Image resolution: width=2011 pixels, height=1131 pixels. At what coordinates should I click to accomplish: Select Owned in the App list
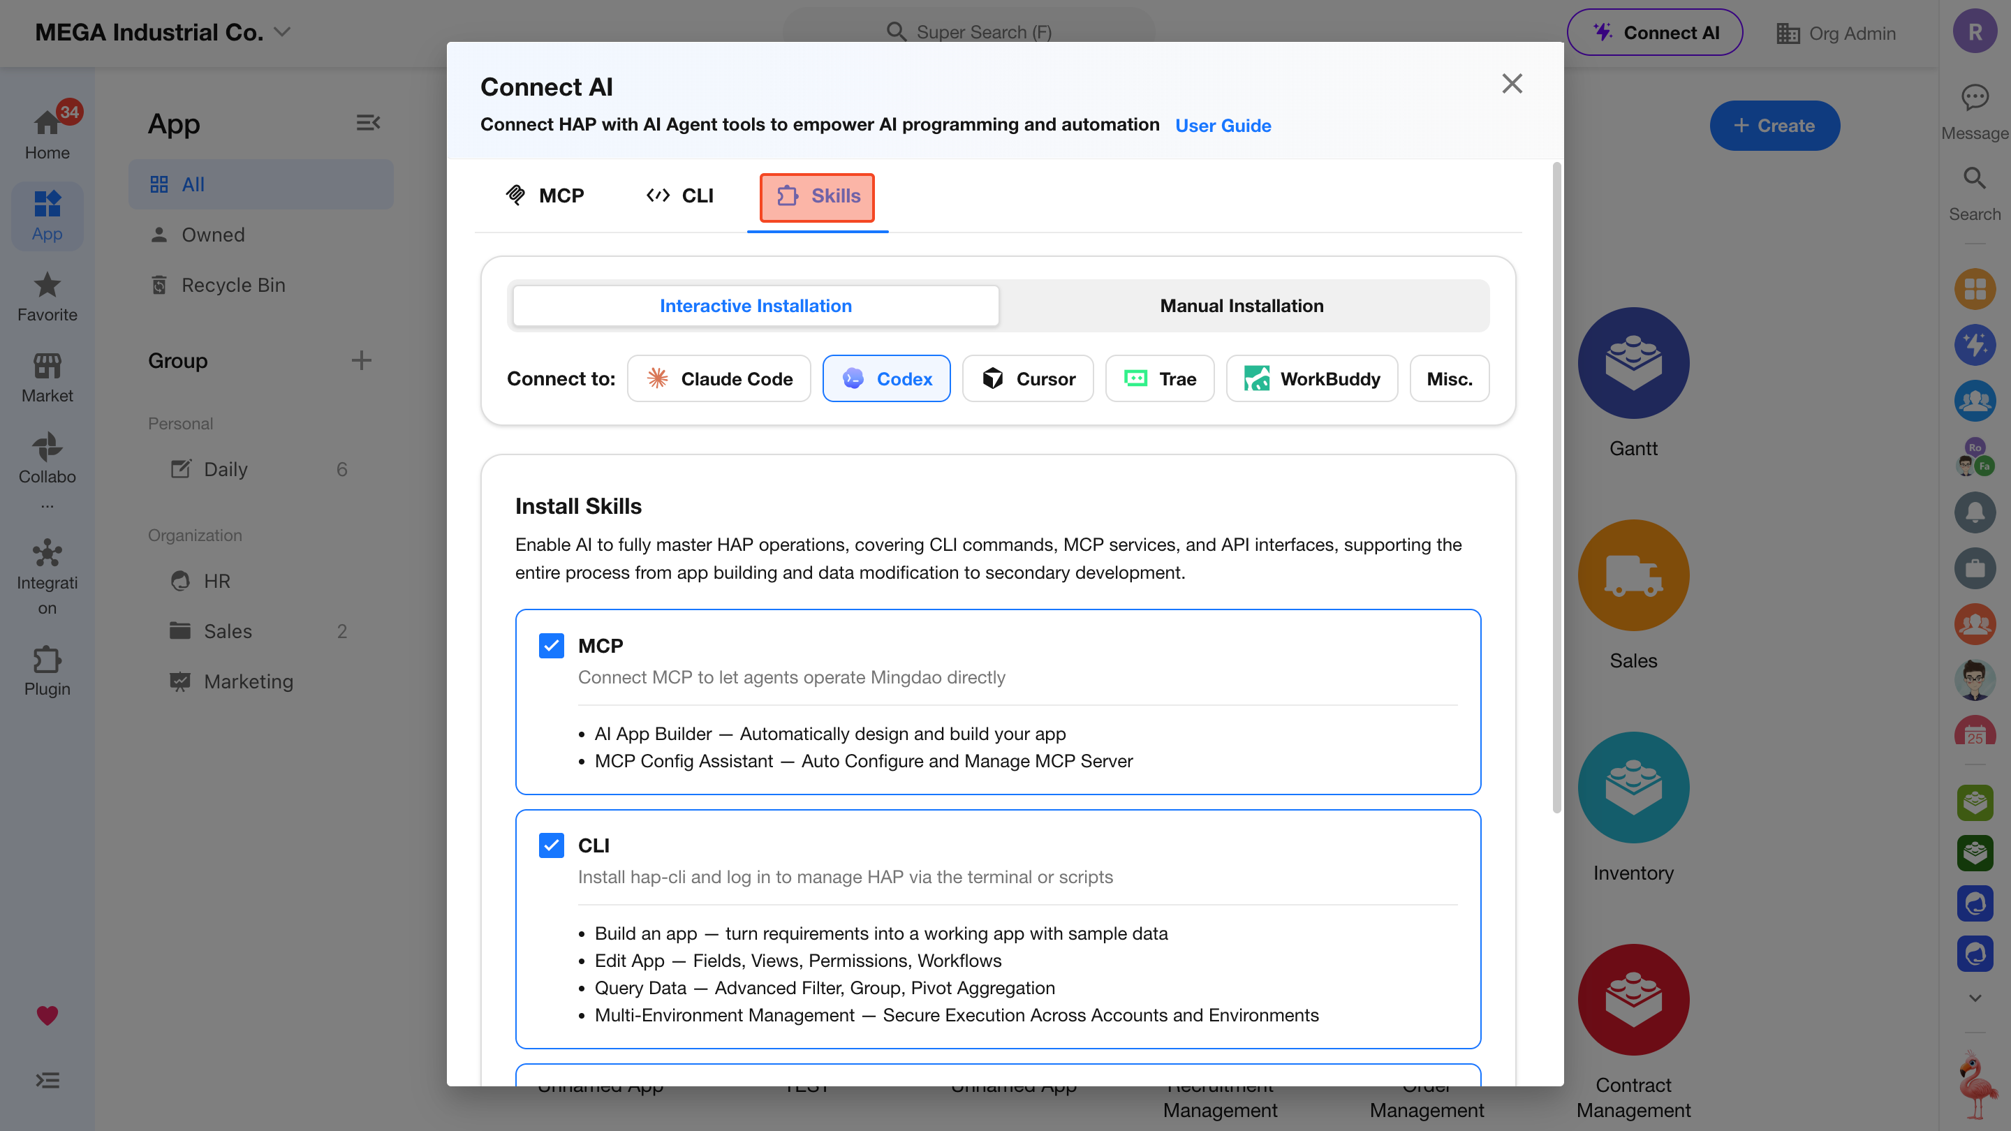pyautogui.click(x=260, y=234)
